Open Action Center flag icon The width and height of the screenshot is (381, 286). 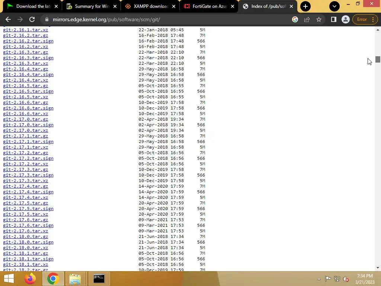point(328,279)
